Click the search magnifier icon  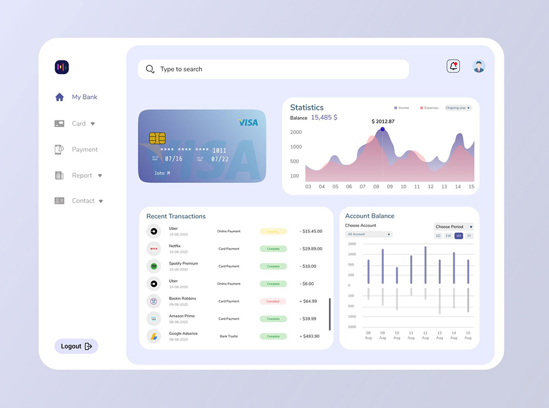[150, 69]
